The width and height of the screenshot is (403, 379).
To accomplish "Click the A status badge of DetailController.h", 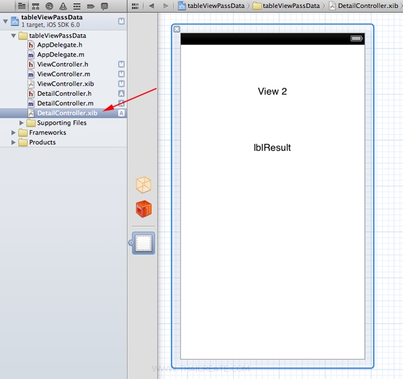I will tap(122, 94).
